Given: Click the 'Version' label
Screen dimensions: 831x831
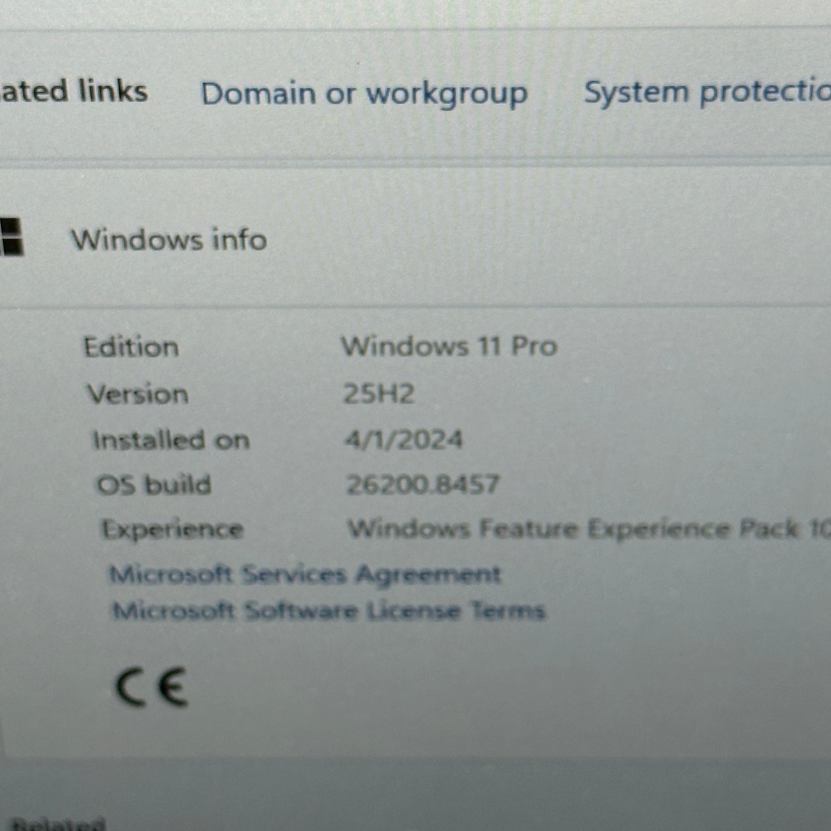Looking at the screenshot, I should [x=138, y=395].
